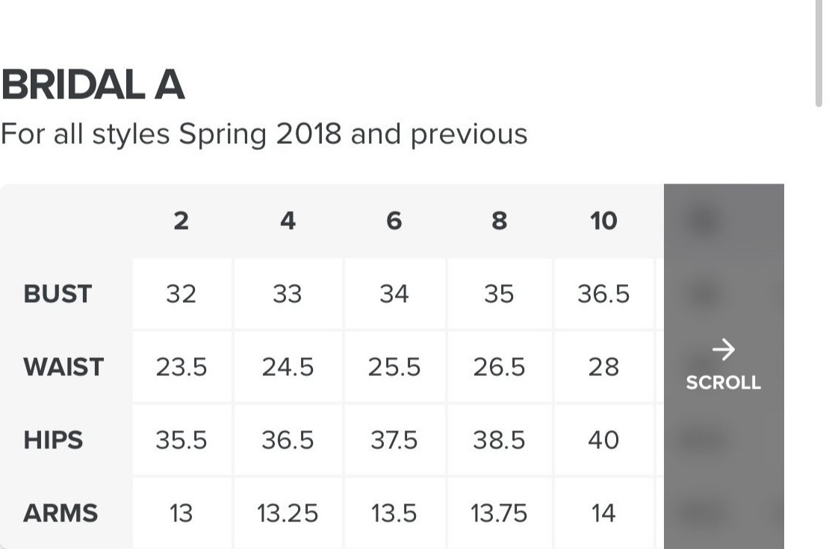Click the scroll right arrow icon
The image size is (829, 549).
click(723, 350)
